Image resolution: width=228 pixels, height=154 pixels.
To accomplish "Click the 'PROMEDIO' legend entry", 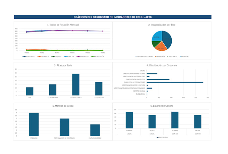I will coord(82,56).
